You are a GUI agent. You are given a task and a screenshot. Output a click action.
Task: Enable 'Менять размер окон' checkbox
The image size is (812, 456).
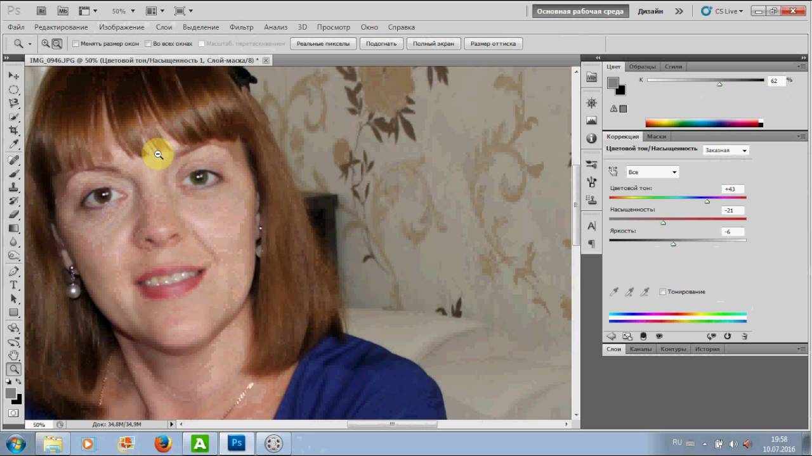tap(75, 44)
